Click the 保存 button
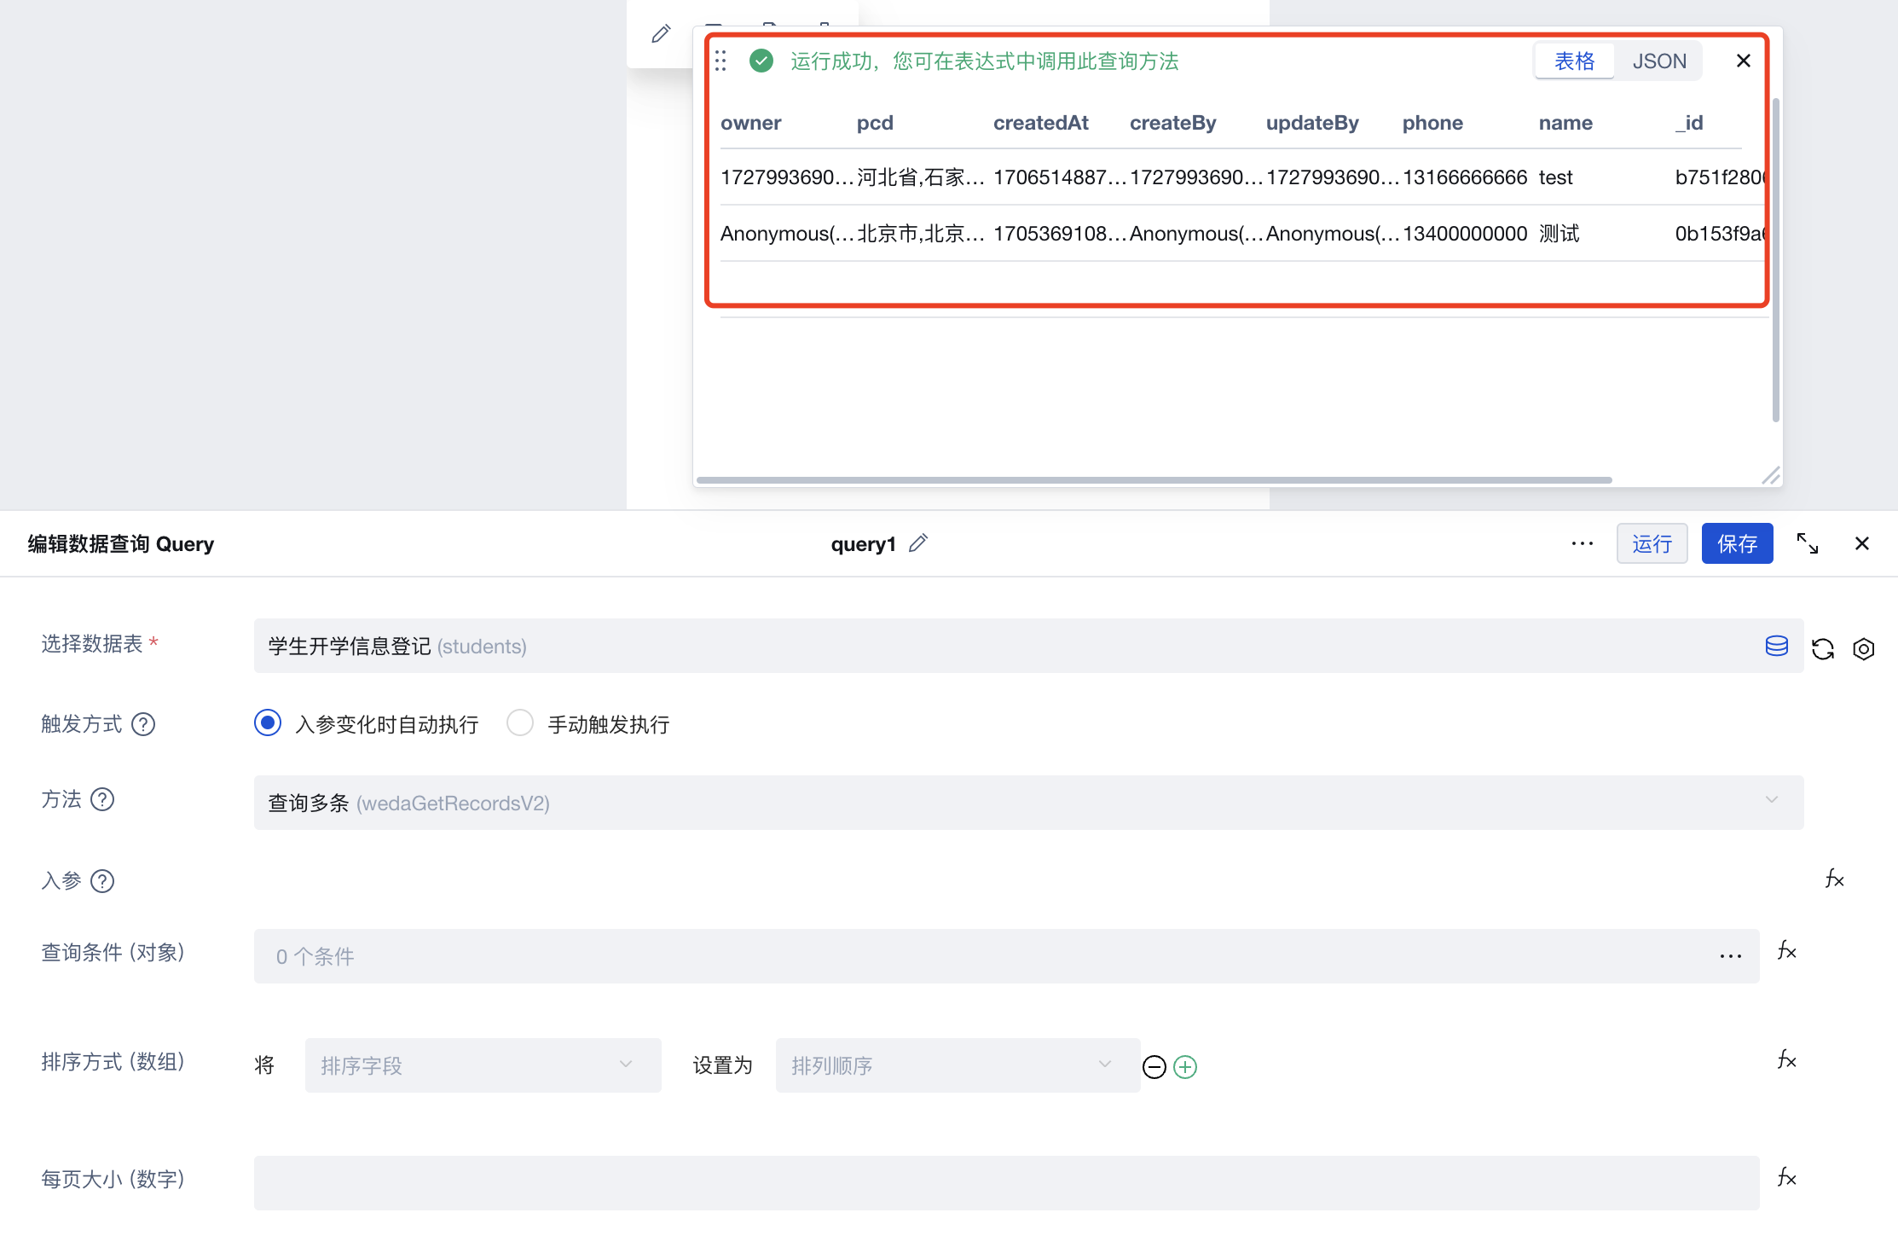Screen dimensions: 1898x1259 point(1738,543)
